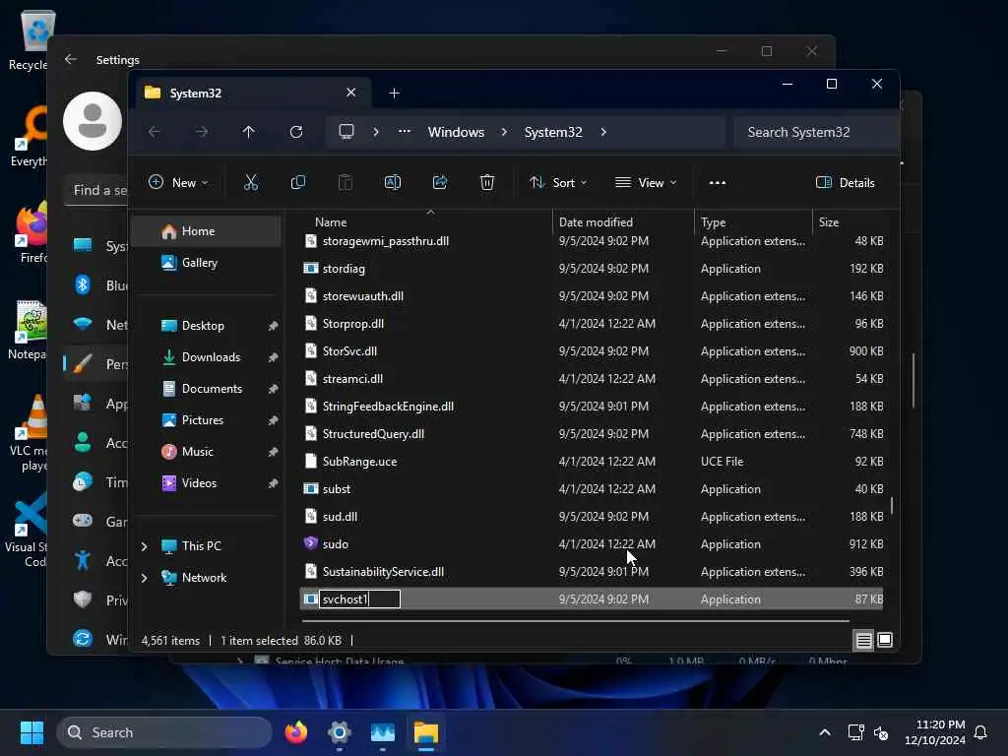Expand Network tree node
This screenshot has width=1008, height=756.
click(x=144, y=577)
